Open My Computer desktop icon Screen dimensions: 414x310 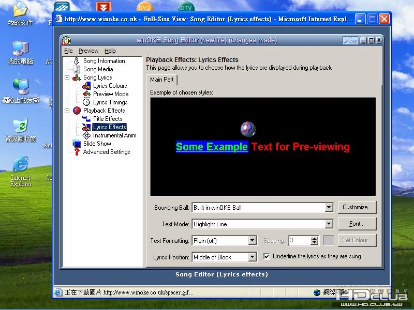click(20, 53)
